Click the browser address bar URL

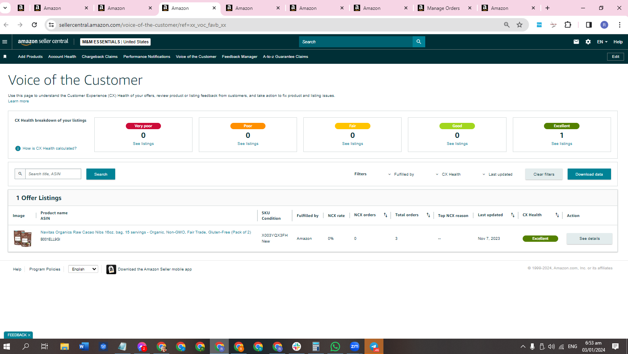142,25
